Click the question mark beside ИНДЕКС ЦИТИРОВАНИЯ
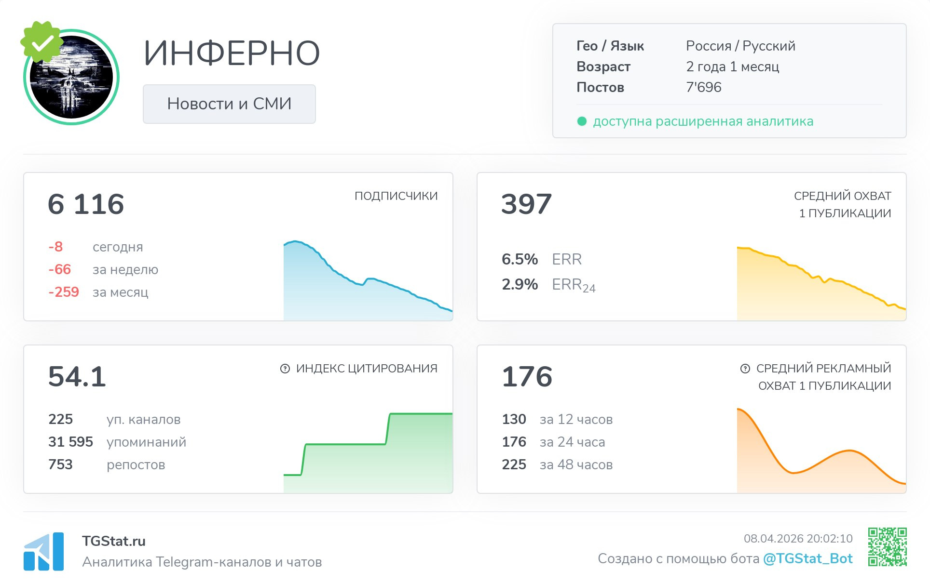Viewport: 930px width, 583px height. (x=285, y=369)
